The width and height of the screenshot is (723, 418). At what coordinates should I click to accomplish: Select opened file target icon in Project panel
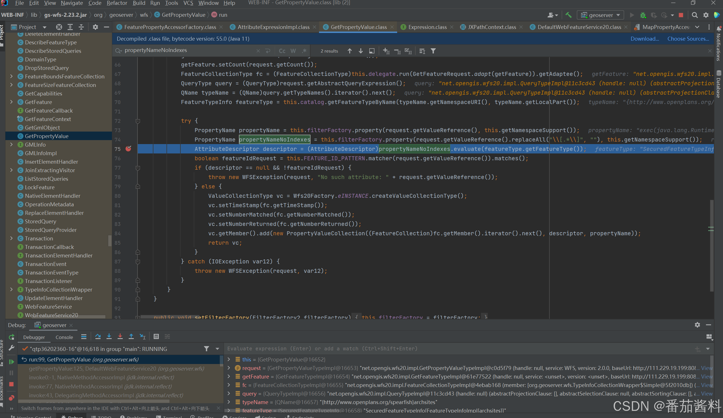[x=59, y=27]
